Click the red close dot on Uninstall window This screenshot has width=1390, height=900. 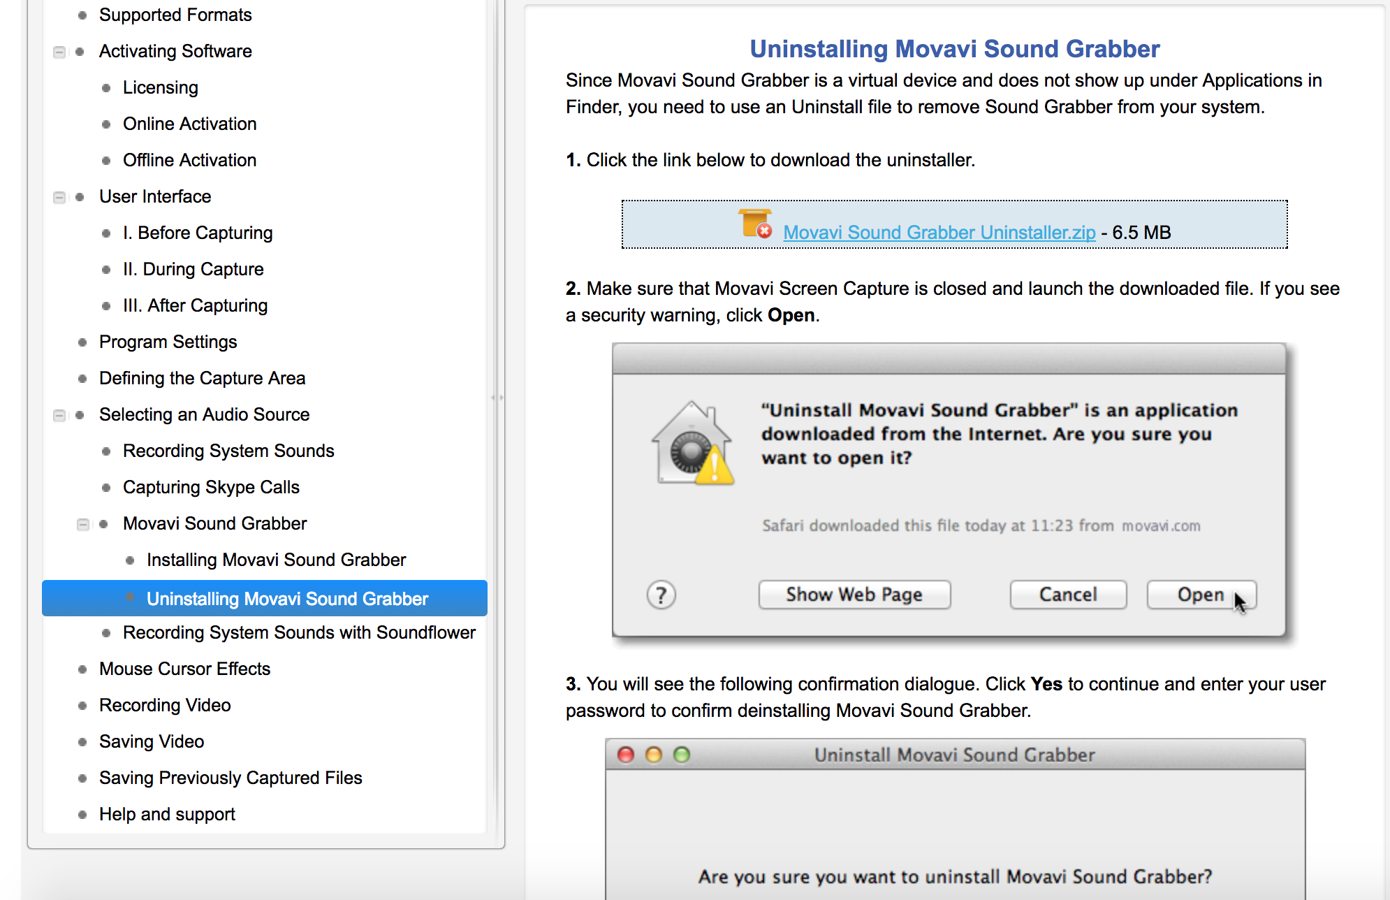coord(626,755)
